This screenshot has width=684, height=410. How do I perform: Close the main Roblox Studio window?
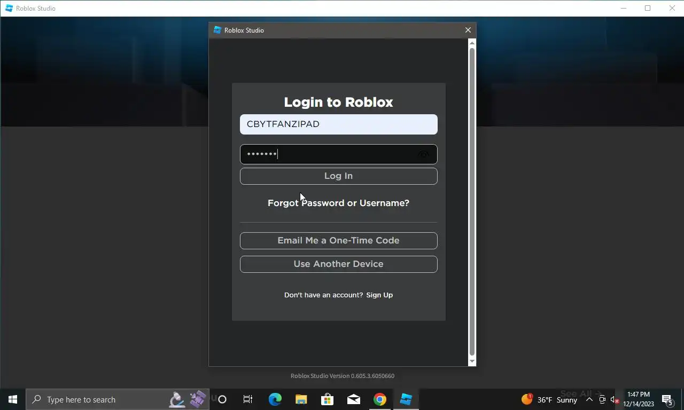(x=672, y=8)
